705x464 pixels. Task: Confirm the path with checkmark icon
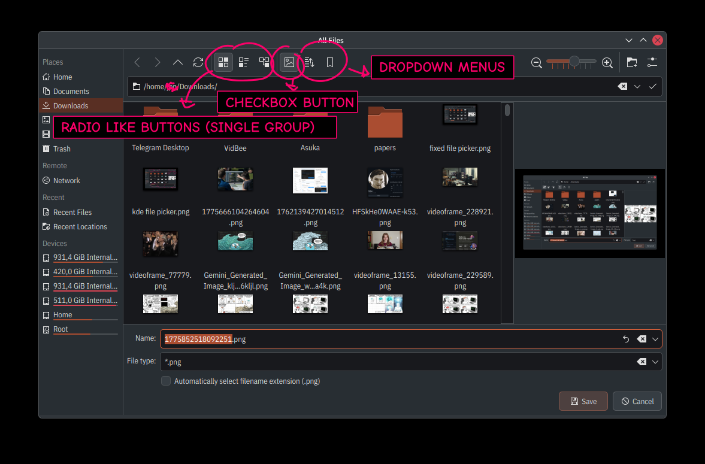click(653, 86)
